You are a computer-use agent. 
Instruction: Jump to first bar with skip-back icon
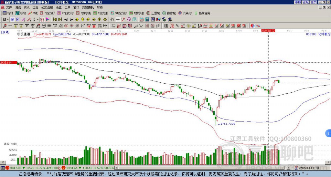(54, 20)
